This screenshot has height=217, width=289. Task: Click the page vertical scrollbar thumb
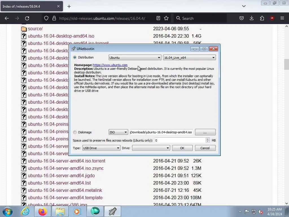(x=286, y=64)
